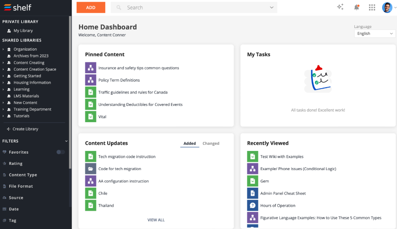Open the Rating filter
Image resolution: width=397 pixels, height=229 pixels.
click(15, 164)
